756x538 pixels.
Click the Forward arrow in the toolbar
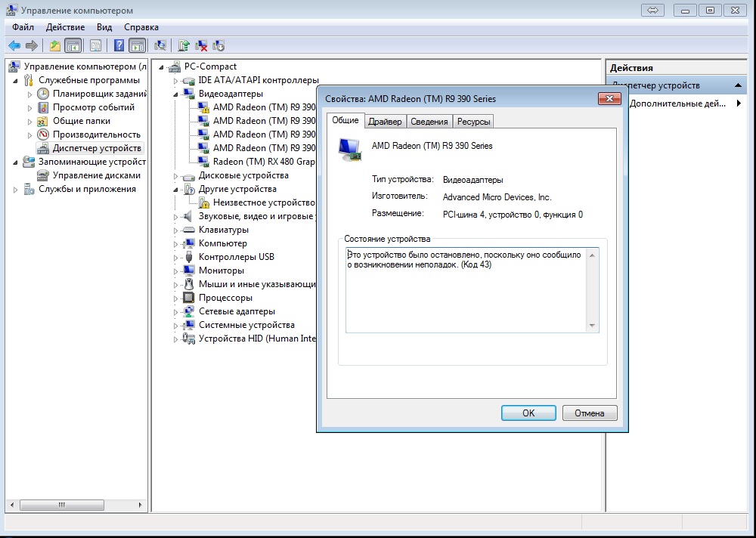[x=32, y=46]
